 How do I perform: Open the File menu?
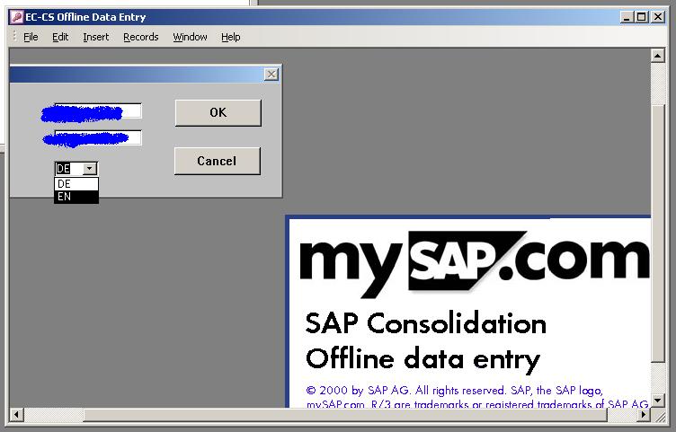click(31, 37)
